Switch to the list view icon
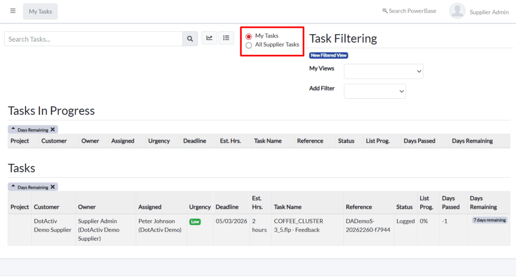 coord(226,38)
